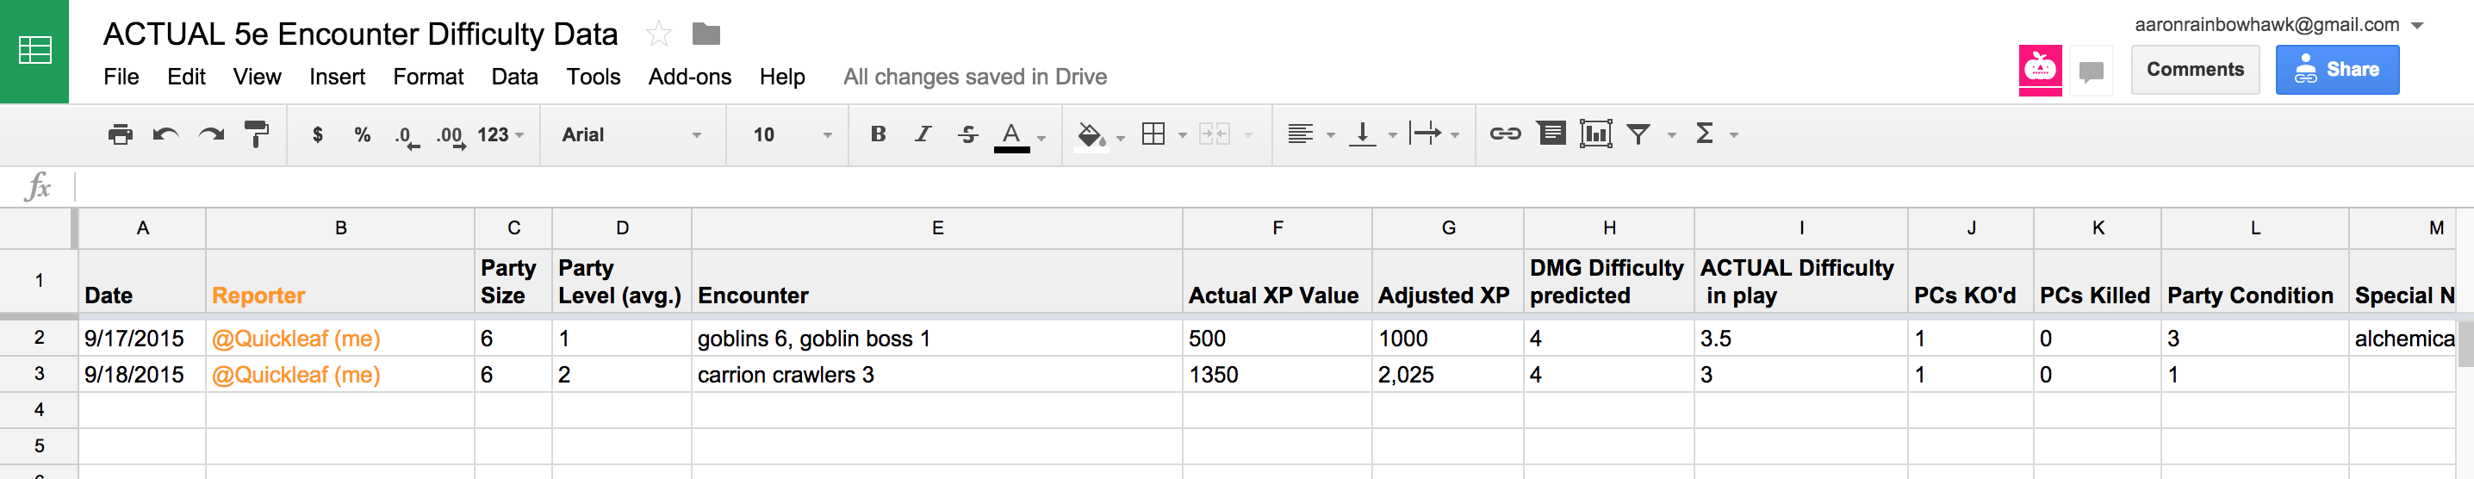This screenshot has width=2474, height=479.
Task: Insert a link
Action: pyautogui.click(x=1505, y=134)
